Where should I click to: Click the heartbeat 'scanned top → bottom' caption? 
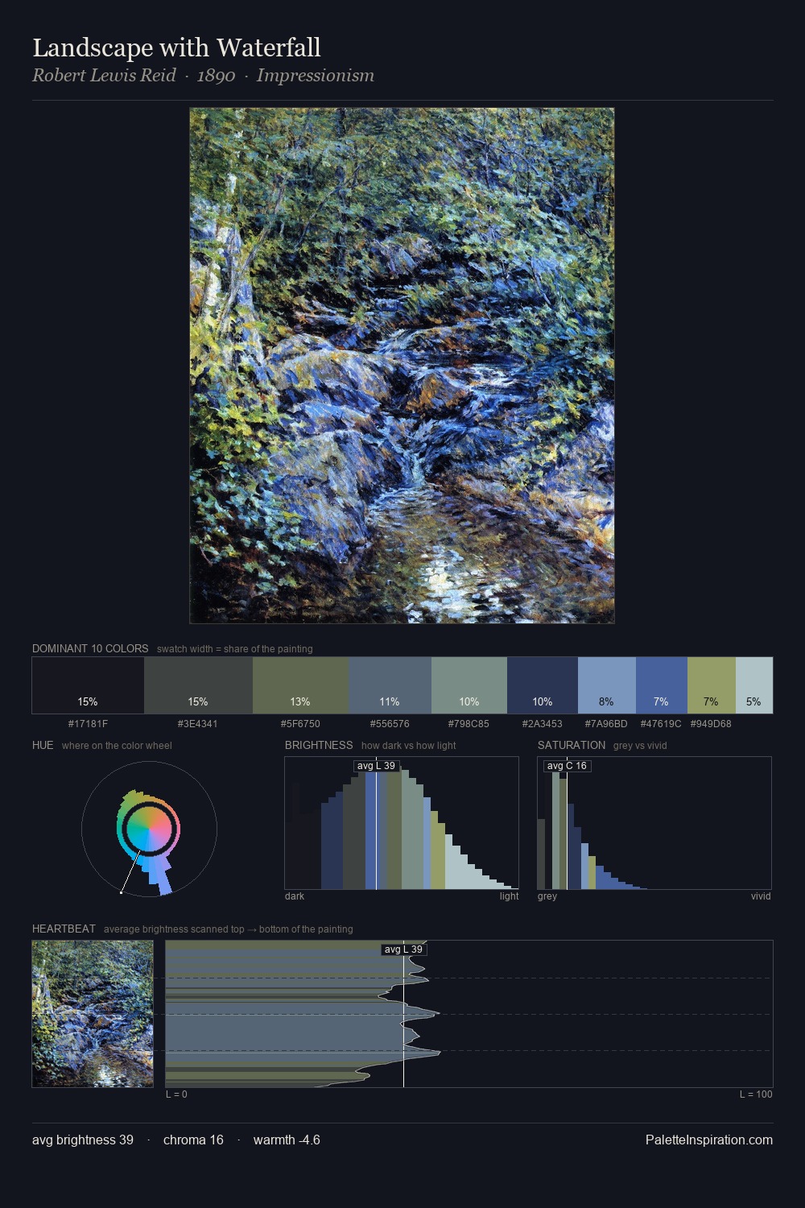point(228,929)
